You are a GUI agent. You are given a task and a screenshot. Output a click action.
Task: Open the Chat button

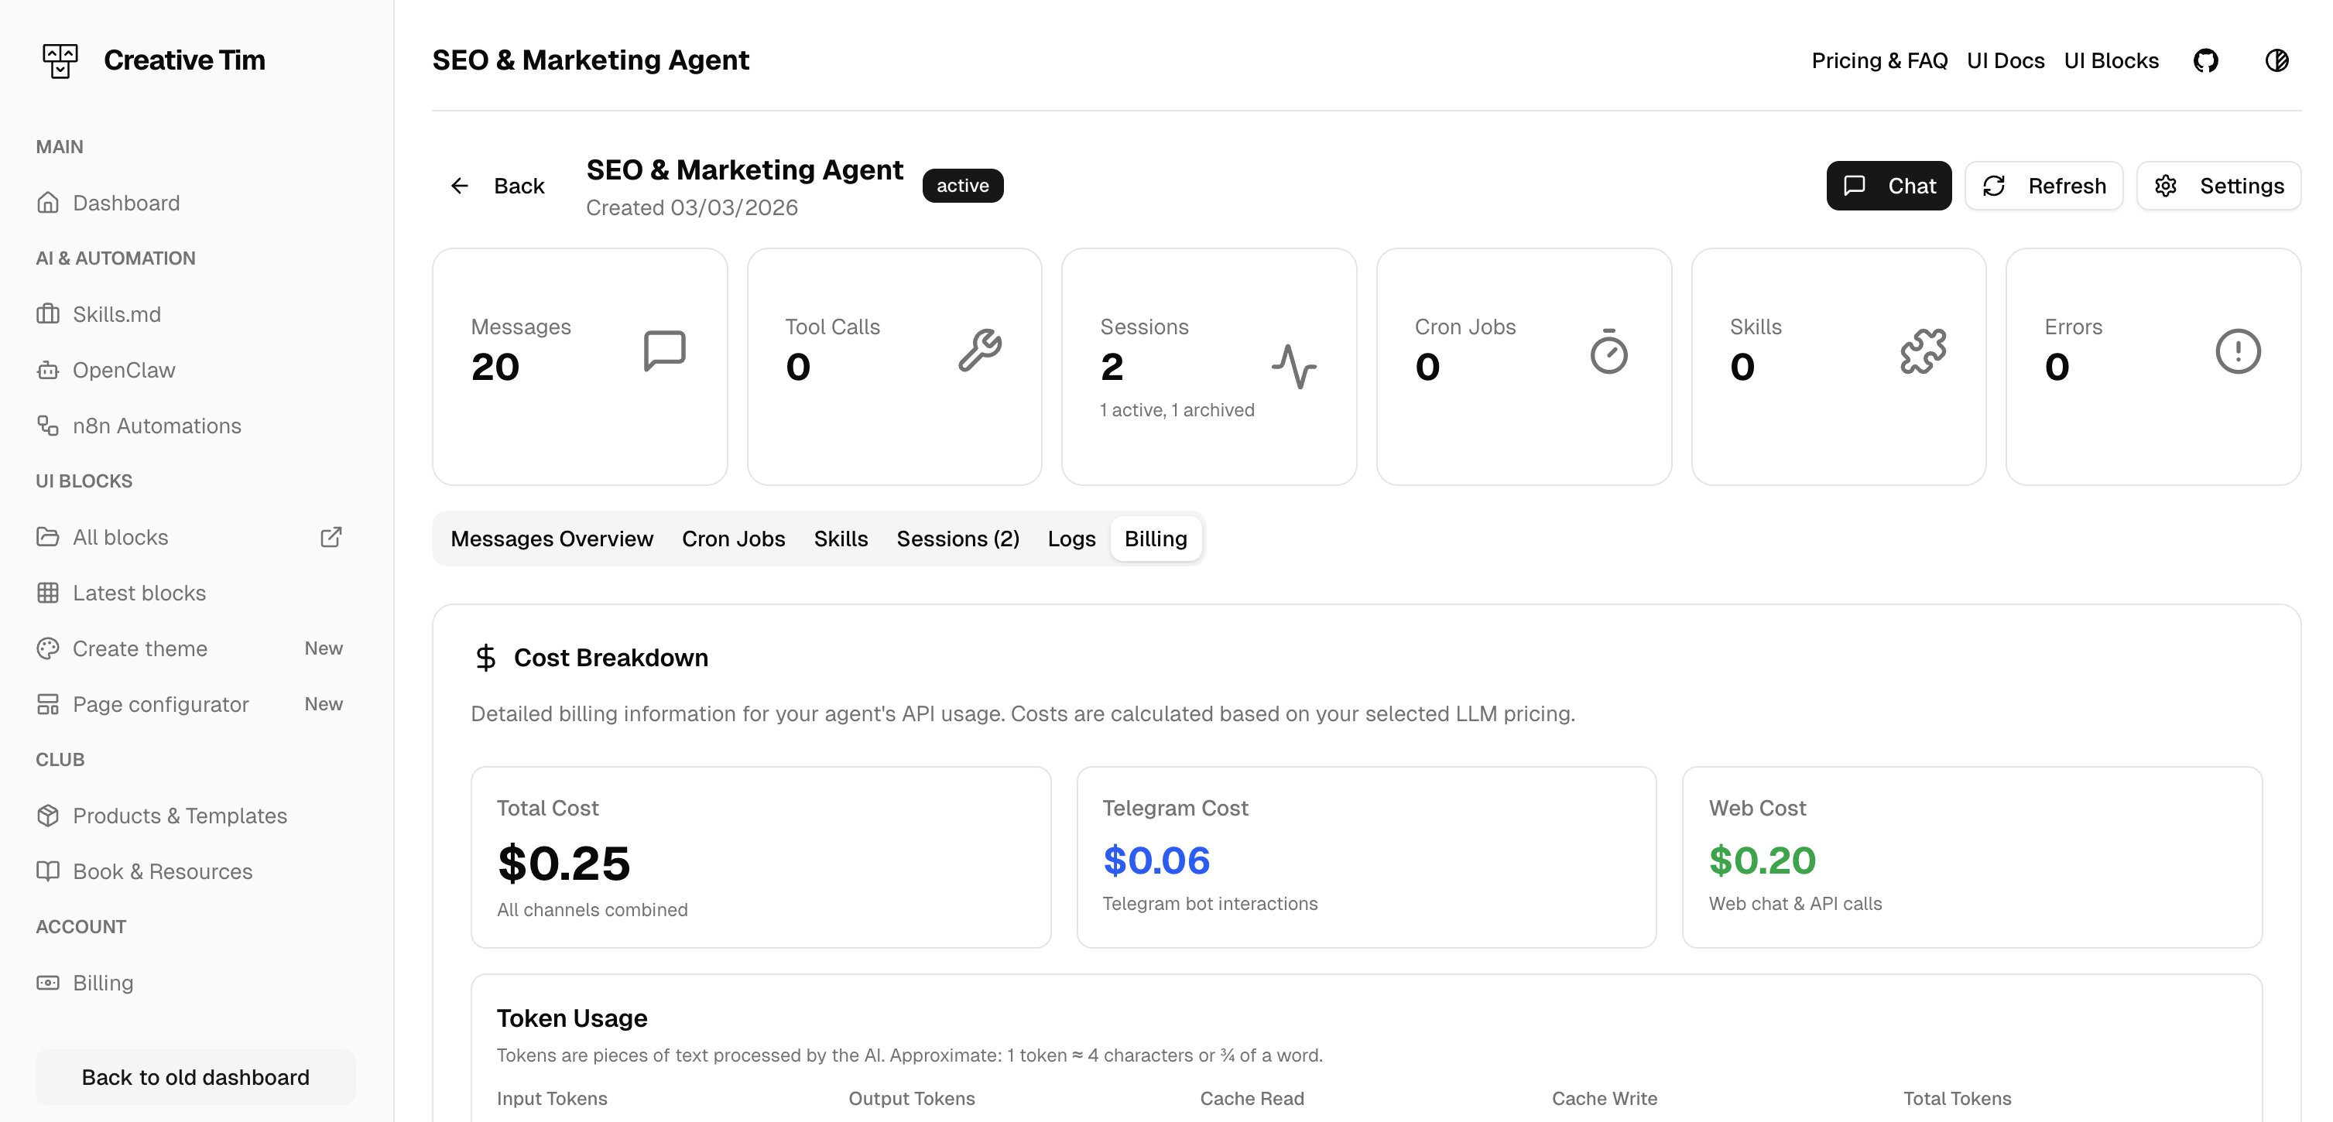1889,186
